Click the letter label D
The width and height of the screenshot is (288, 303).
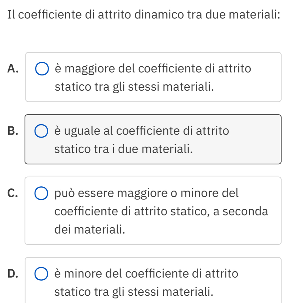click(x=13, y=275)
